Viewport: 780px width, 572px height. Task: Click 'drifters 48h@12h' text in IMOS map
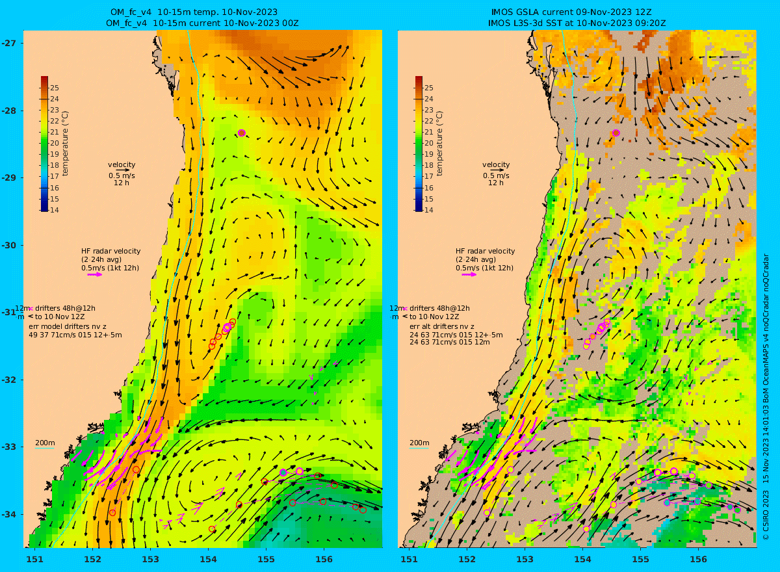[x=439, y=308]
